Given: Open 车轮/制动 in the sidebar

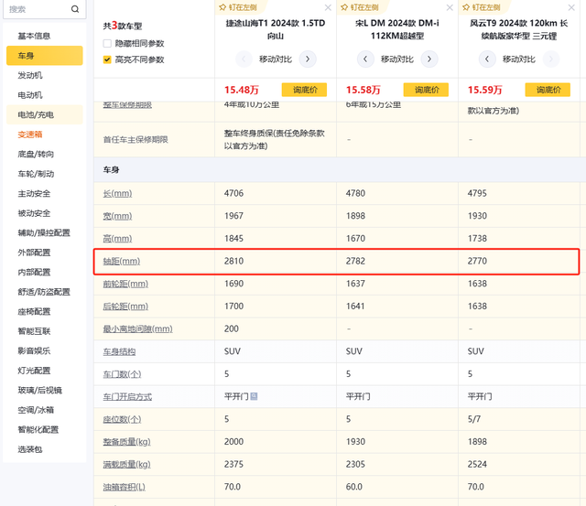Looking at the screenshot, I should coord(36,174).
